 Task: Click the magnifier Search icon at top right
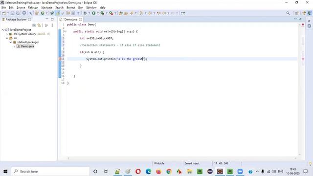[x=288, y=13]
